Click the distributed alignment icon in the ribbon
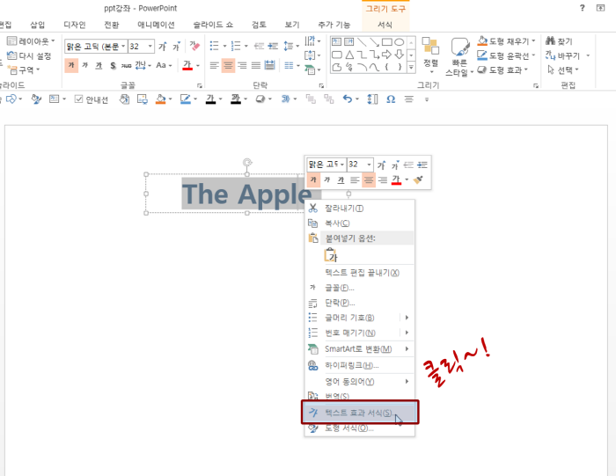Screen dimensions: 616x476 270,65
